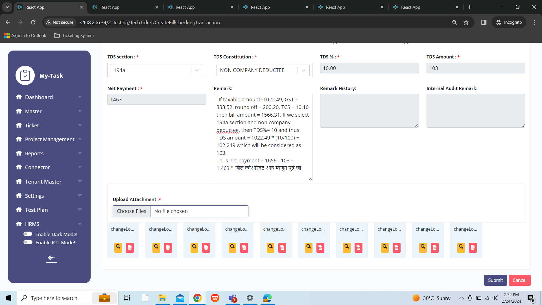This screenshot has height=305, width=542.
Task: Open the browser zoom magnifier icon
Action: pyautogui.click(x=454, y=22)
